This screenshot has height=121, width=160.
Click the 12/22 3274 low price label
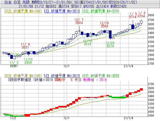[x=110, y=45]
